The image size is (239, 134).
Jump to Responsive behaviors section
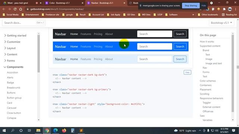[211, 98]
